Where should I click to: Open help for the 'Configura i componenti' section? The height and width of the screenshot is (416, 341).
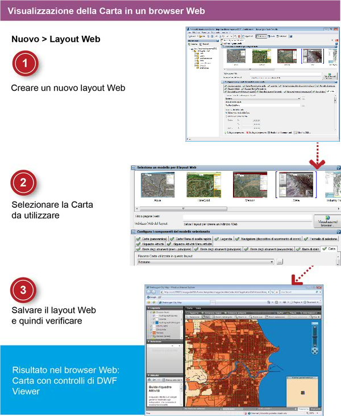(x=339, y=232)
